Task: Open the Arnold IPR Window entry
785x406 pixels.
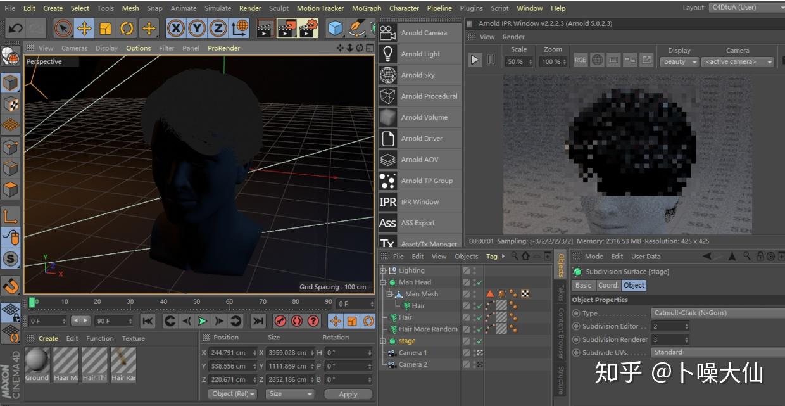Action: pyautogui.click(x=417, y=201)
